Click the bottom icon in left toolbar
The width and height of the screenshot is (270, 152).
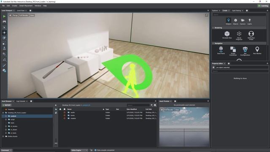[x=4, y=71]
